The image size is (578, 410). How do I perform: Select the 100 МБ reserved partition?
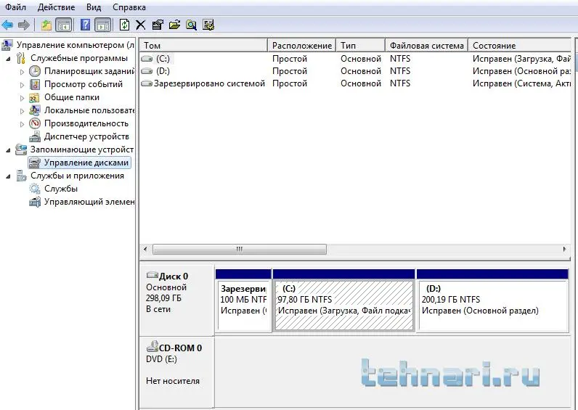(x=243, y=301)
